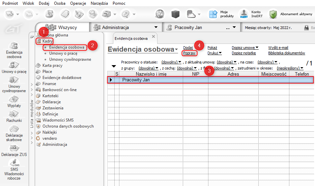315x186 pixels.
Task: Open the Dopisz umowę dropdown
Action: 245,48
